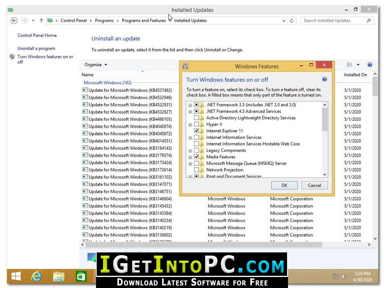384x288 pixels.
Task: Click Installed Updates breadcrumb
Action: pos(190,20)
